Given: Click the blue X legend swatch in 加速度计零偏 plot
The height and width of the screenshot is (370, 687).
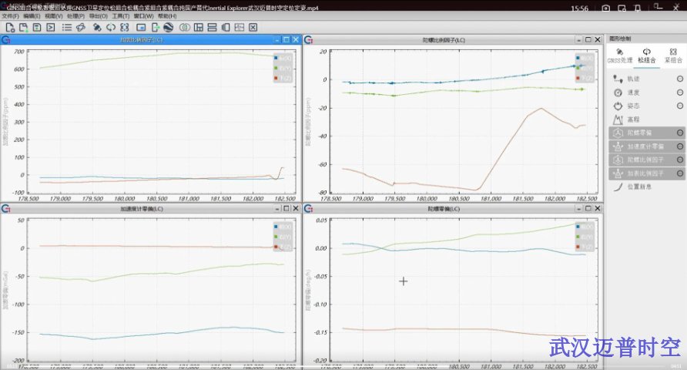Looking at the screenshot, I should [x=276, y=227].
